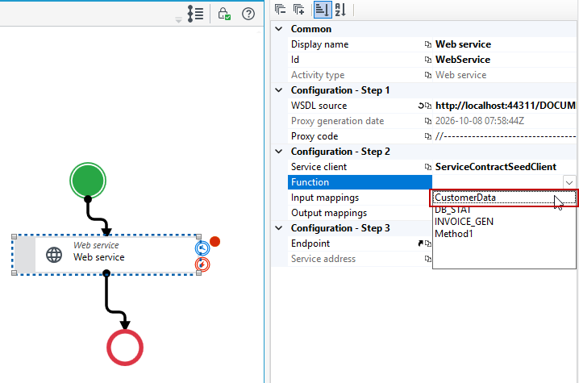Click the Display name value field
579x383 pixels.
505,44
